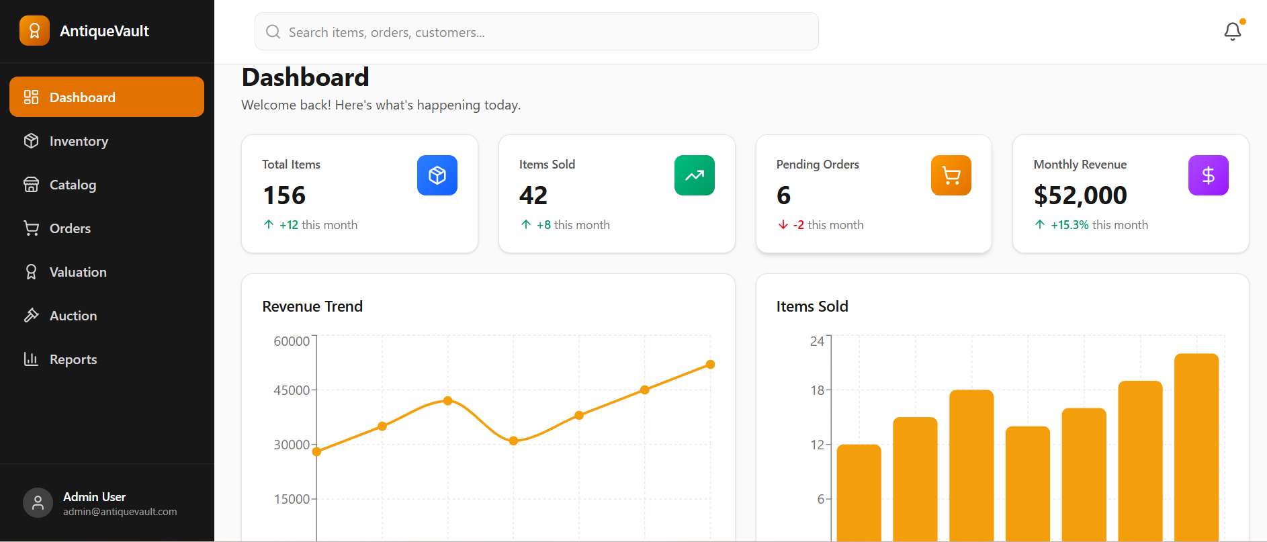Select the lowest-left starting point of Revenue Trend
The height and width of the screenshot is (542, 1267).
(317, 451)
